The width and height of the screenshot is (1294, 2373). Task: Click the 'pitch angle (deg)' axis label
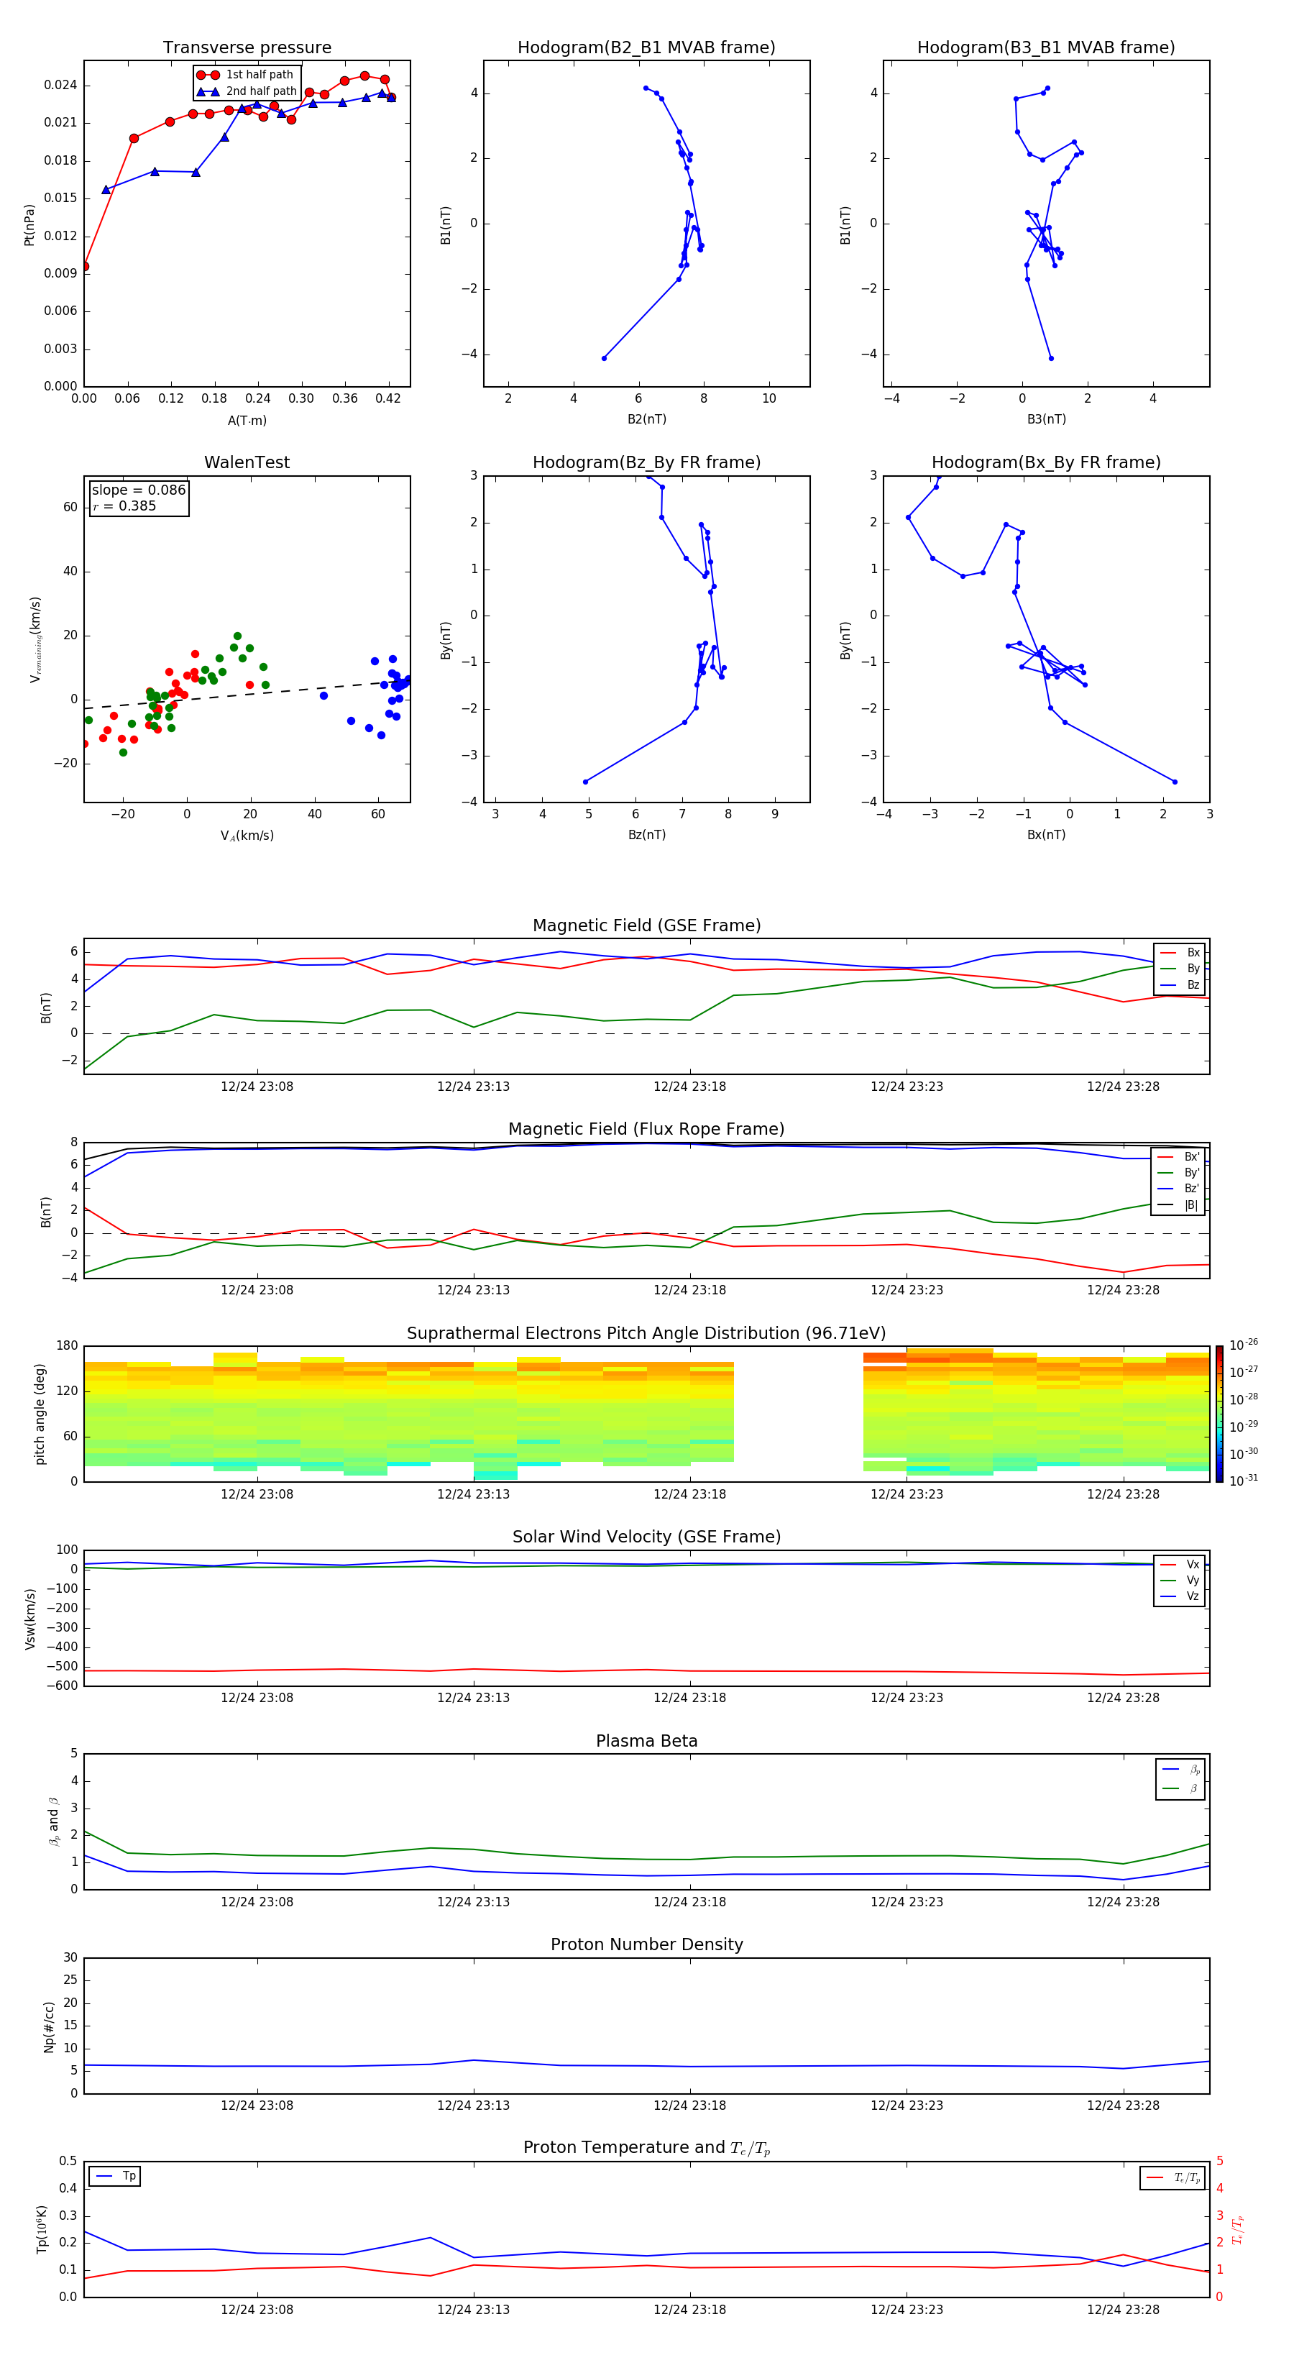(x=40, y=1414)
